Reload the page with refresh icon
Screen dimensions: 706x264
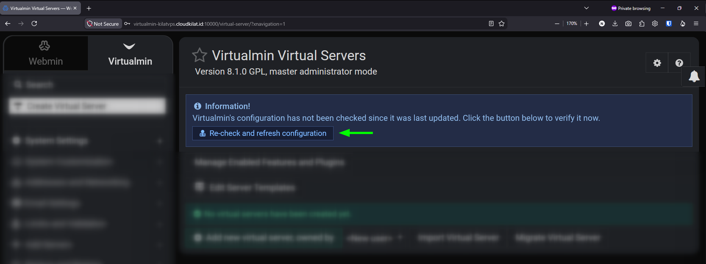(x=34, y=23)
